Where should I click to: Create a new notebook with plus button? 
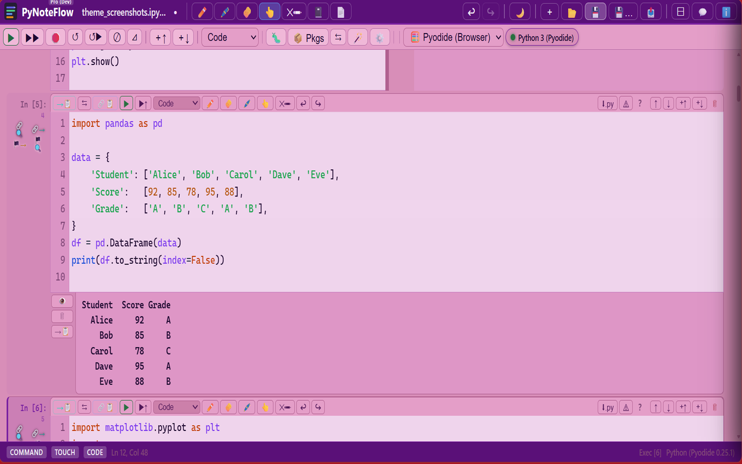point(550,12)
